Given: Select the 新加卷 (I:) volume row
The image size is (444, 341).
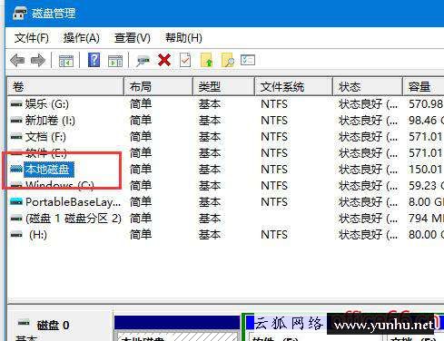Looking at the screenshot, I should point(225,121).
